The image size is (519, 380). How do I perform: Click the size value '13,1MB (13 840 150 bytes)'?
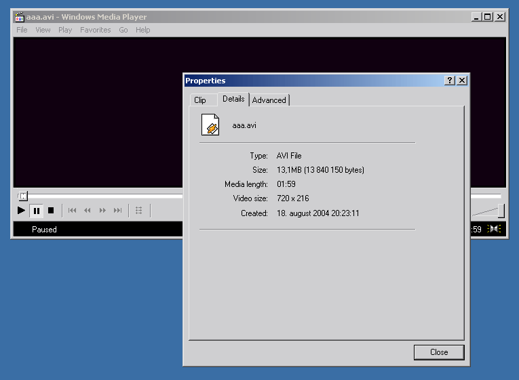[320, 170]
